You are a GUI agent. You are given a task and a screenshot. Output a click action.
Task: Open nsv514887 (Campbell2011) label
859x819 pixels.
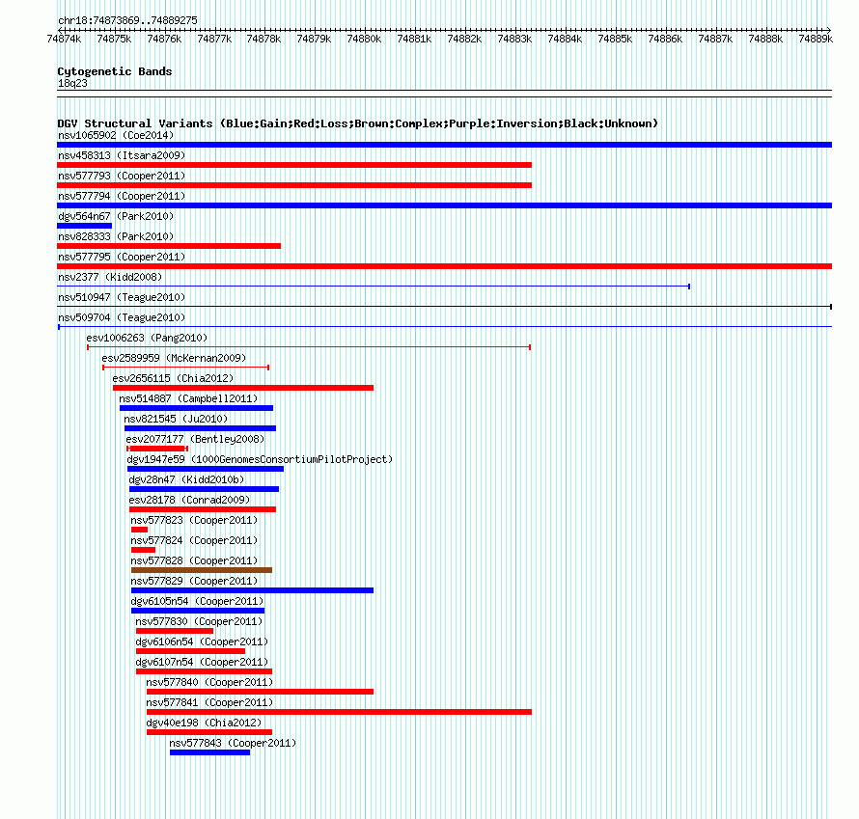point(188,398)
